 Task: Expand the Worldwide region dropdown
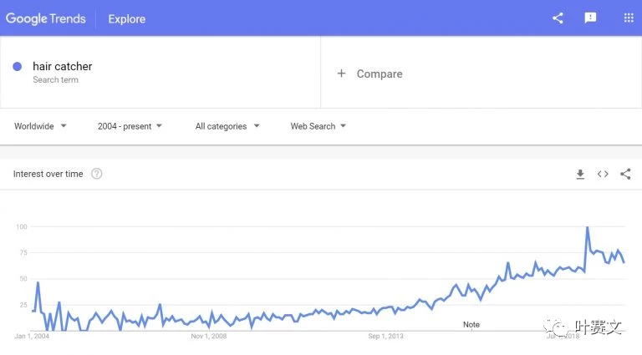click(40, 126)
